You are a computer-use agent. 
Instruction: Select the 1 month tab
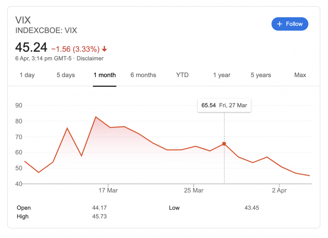point(104,75)
